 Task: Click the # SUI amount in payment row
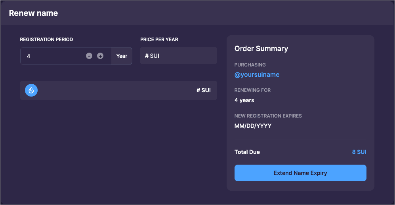(x=204, y=90)
